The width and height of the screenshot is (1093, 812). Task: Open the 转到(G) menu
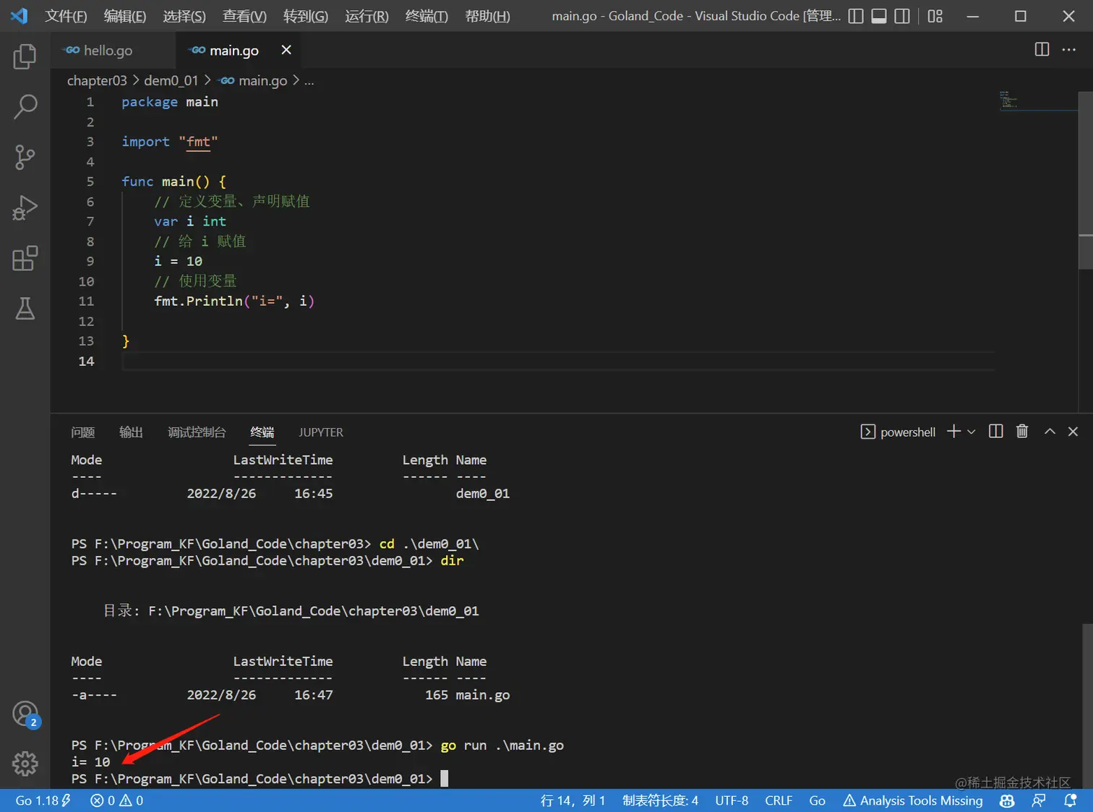(x=306, y=16)
